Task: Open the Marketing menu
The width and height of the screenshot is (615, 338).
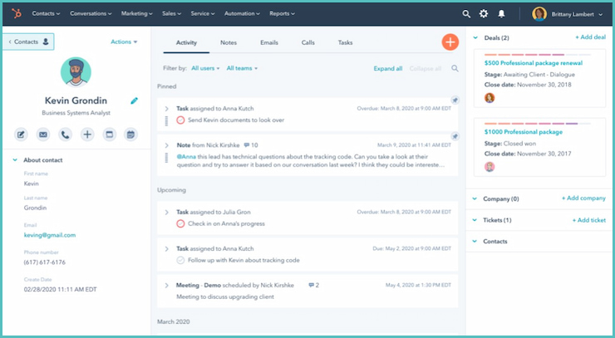Action: point(136,13)
